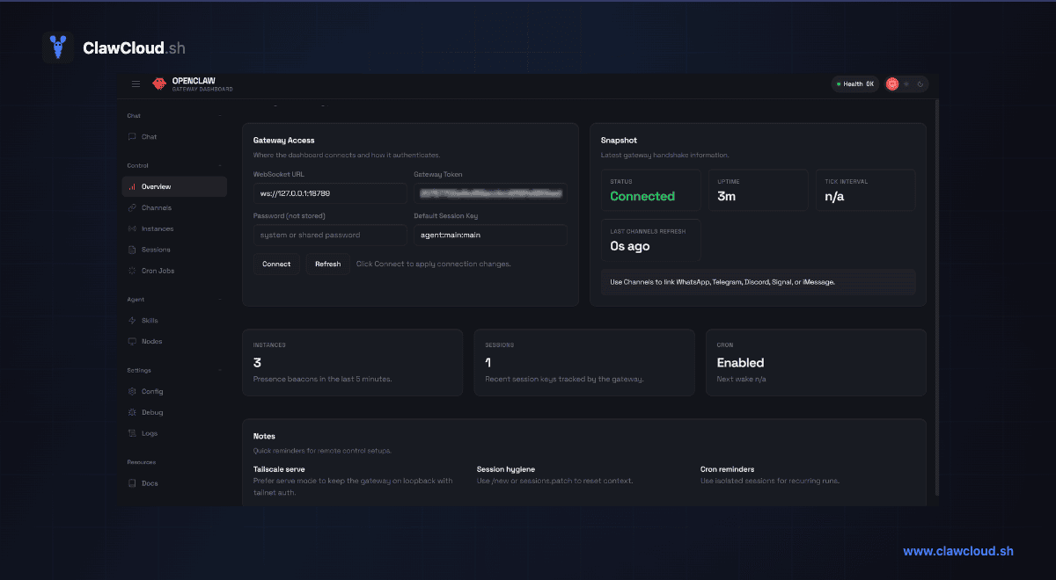
Task: Visit the www.clawcloud.sh link
Action: [x=957, y=551]
